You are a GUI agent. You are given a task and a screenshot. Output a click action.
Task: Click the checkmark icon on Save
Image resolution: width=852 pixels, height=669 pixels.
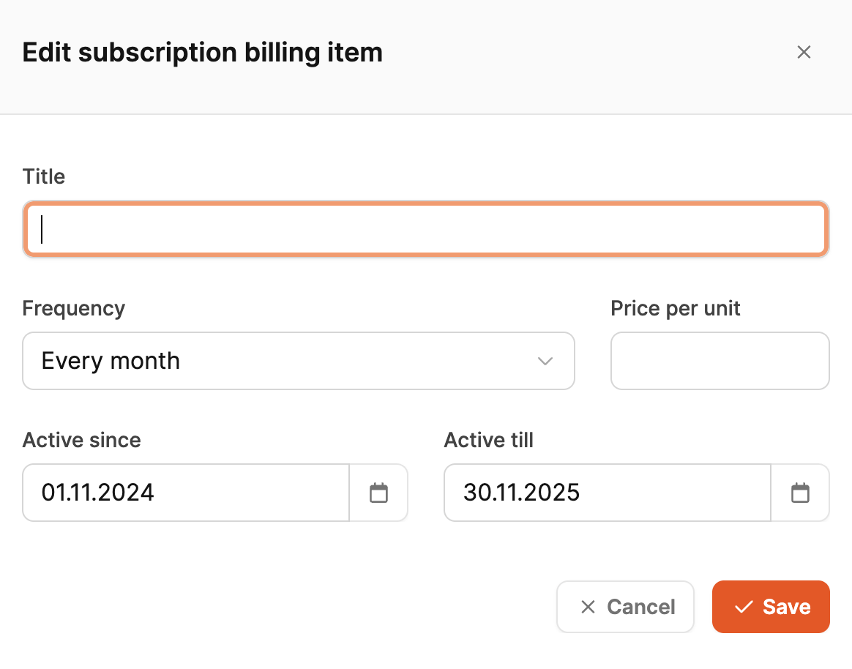pos(744,607)
